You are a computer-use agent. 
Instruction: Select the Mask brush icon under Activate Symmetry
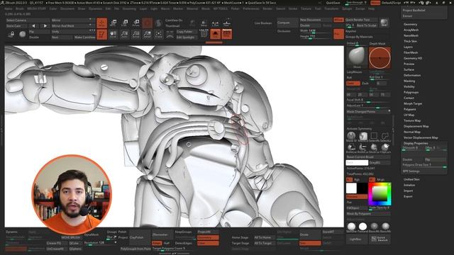352,136
